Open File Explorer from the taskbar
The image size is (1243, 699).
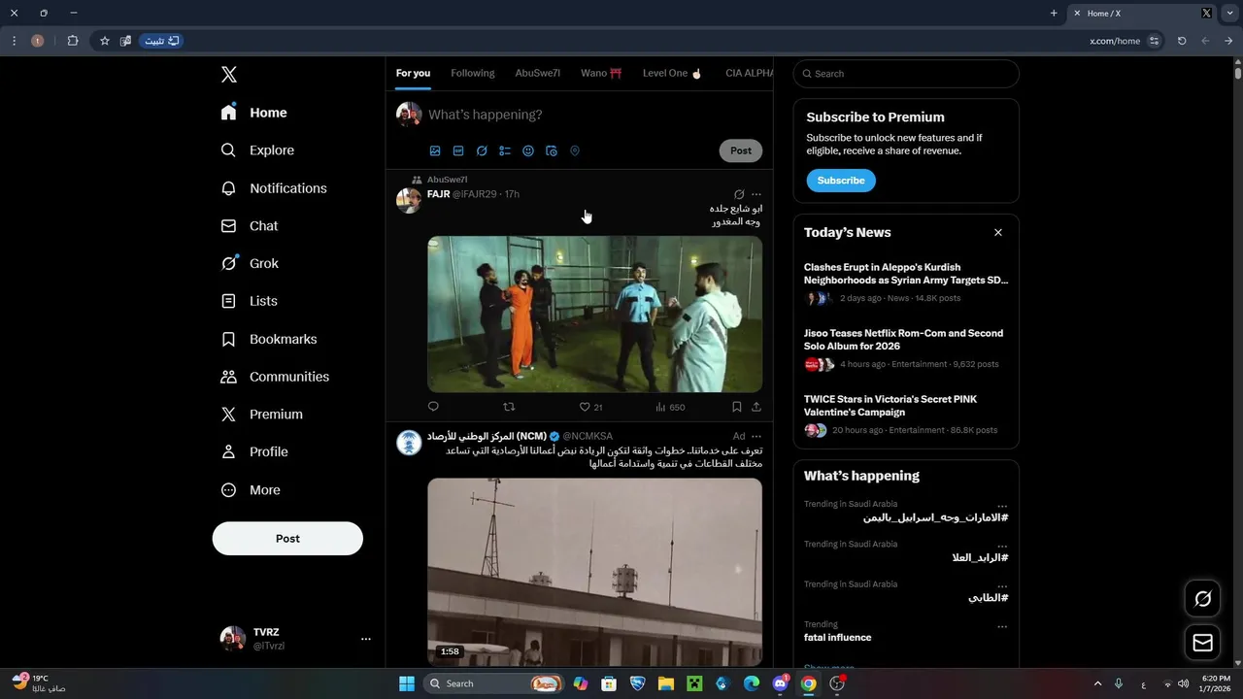666,683
